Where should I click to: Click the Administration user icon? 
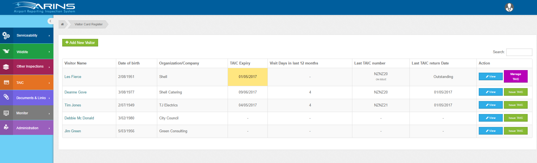coord(6,128)
